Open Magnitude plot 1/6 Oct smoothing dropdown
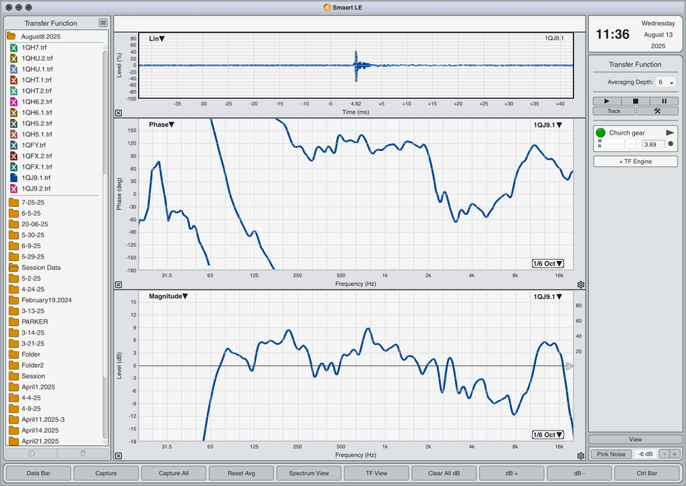Image resolution: width=686 pixels, height=486 pixels. click(x=548, y=435)
